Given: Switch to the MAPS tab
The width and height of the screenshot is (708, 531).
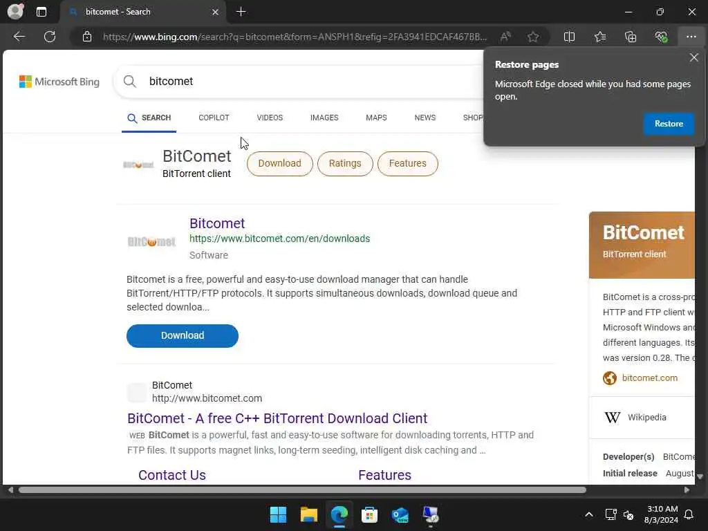Looking at the screenshot, I should click(x=376, y=118).
